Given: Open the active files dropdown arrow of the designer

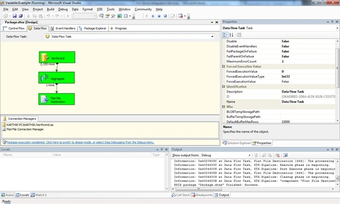Looking at the screenshot, I should 212,22.
